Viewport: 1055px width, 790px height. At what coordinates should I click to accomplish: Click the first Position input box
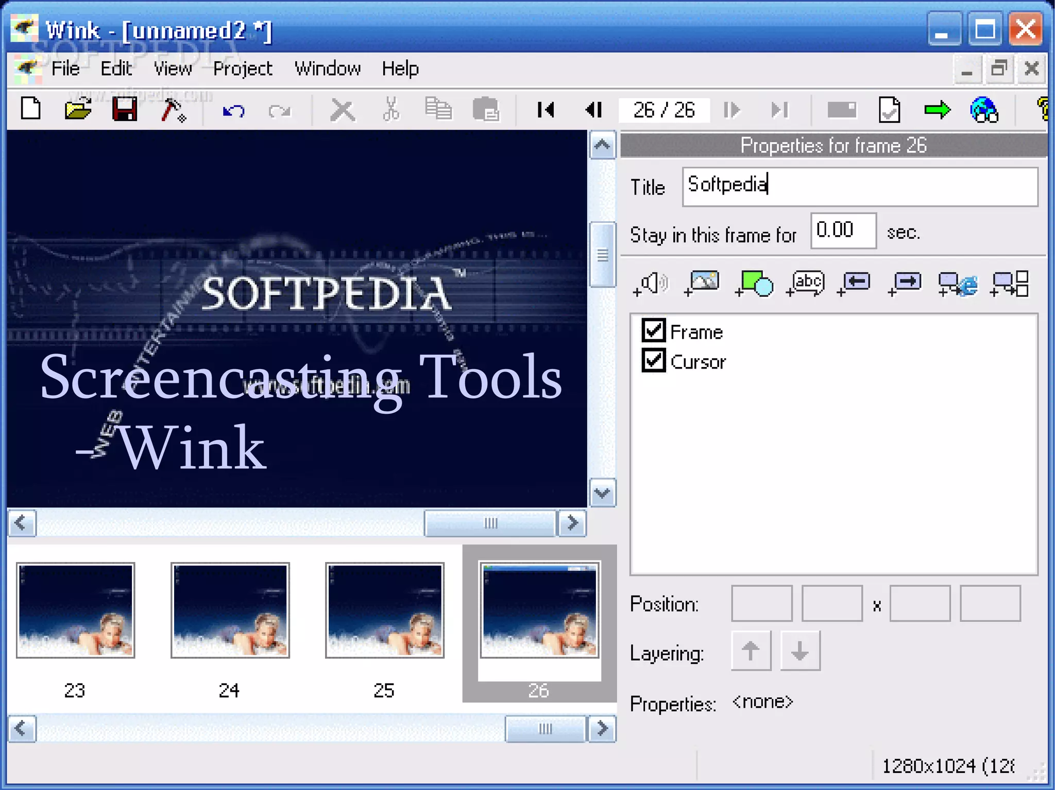click(761, 603)
